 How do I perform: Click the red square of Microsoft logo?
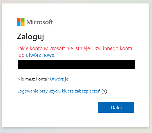[x=19, y=20]
